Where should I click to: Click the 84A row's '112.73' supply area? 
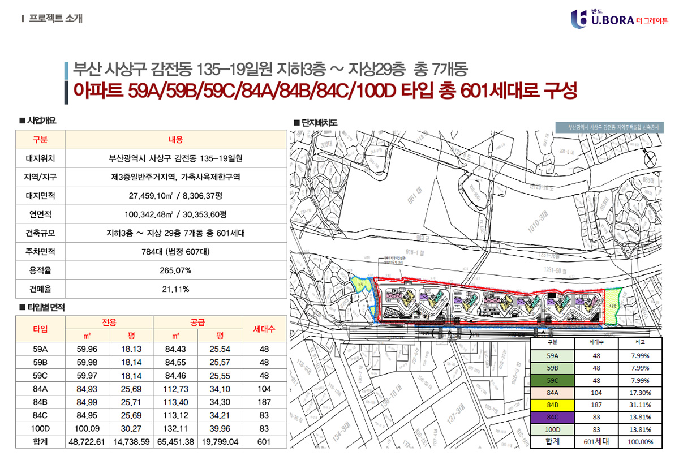[175, 389]
